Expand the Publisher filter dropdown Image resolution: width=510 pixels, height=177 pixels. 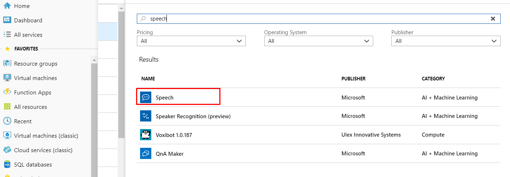coord(446,41)
